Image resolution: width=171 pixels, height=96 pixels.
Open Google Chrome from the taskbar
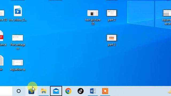pyautogui.click(x=68, y=91)
